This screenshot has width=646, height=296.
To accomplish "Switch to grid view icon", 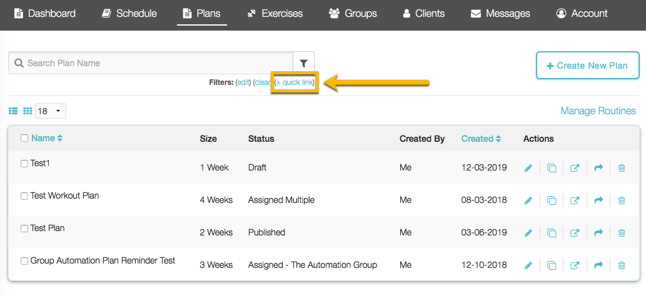I will pyautogui.click(x=28, y=111).
